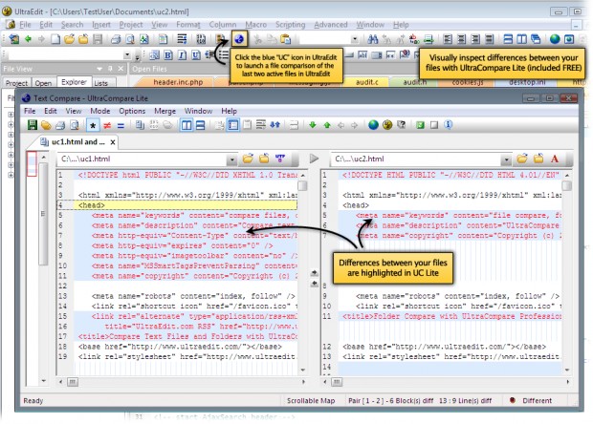Image resolution: width=593 pixels, height=424 pixels.
Task: Click the globe icon in UltraCompare toolbar
Action: (x=373, y=125)
